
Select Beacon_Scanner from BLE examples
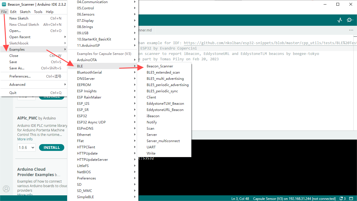click(160, 66)
